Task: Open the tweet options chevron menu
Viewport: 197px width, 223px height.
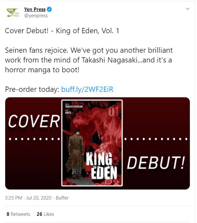Action: coord(188,9)
